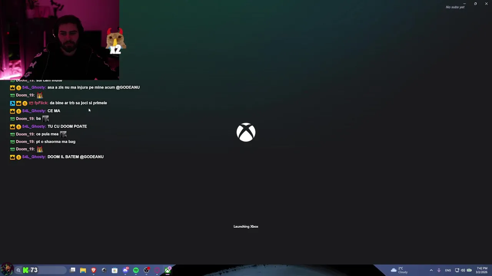The image size is (492, 276).
Task: Click the taskbar search magnifier
Action: (18, 270)
